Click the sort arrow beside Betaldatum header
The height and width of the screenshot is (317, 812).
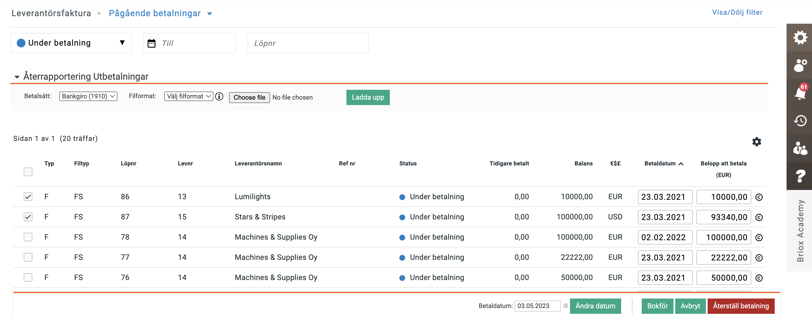click(x=681, y=164)
